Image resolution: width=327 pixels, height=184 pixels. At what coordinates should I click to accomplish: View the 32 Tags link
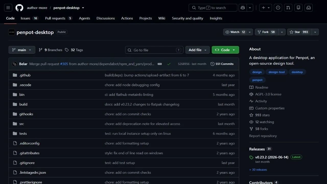coord(74,50)
